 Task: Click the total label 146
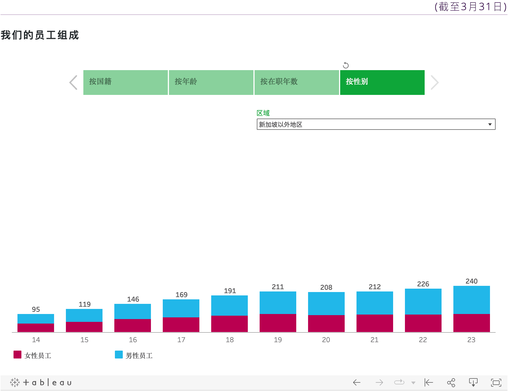pyautogui.click(x=133, y=299)
